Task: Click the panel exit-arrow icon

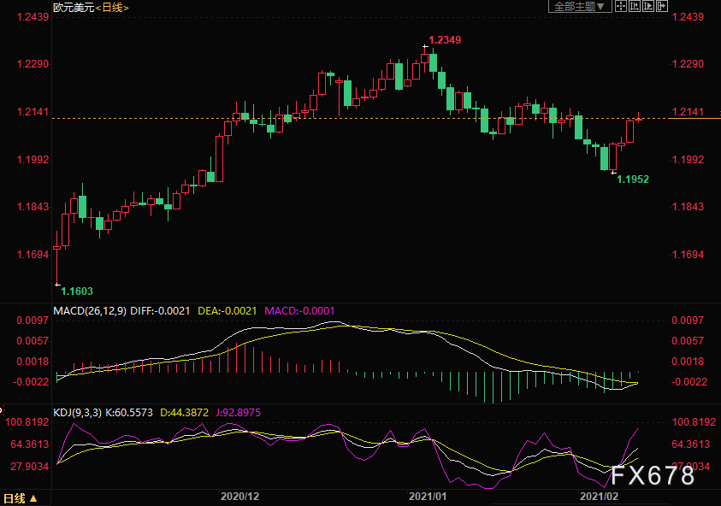Action: 662,6
